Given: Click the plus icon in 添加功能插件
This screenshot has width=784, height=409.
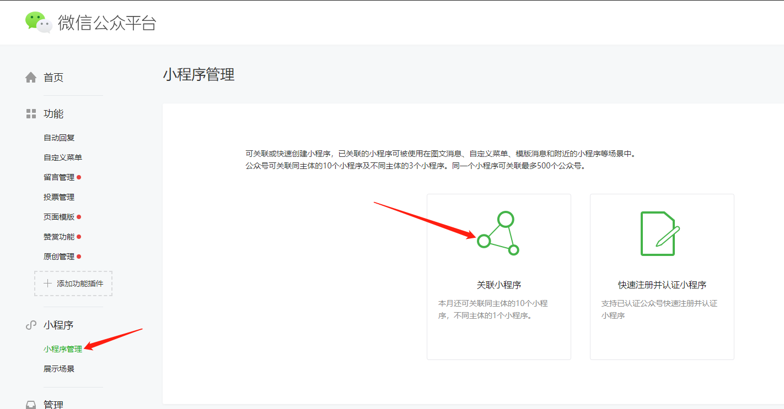Looking at the screenshot, I should click(48, 283).
